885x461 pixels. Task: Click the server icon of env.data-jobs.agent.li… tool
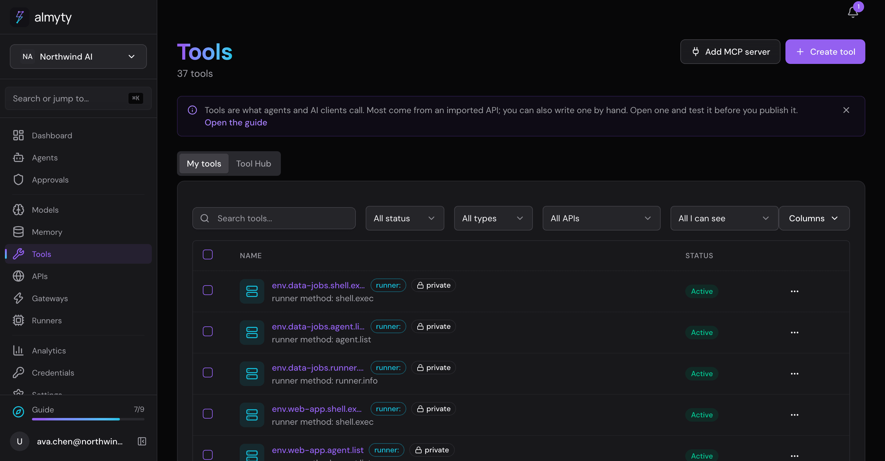pyautogui.click(x=252, y=333)
